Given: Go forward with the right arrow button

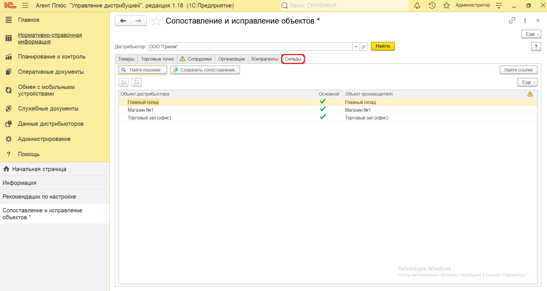Looking at the screenshot, I should pos(139,21).
